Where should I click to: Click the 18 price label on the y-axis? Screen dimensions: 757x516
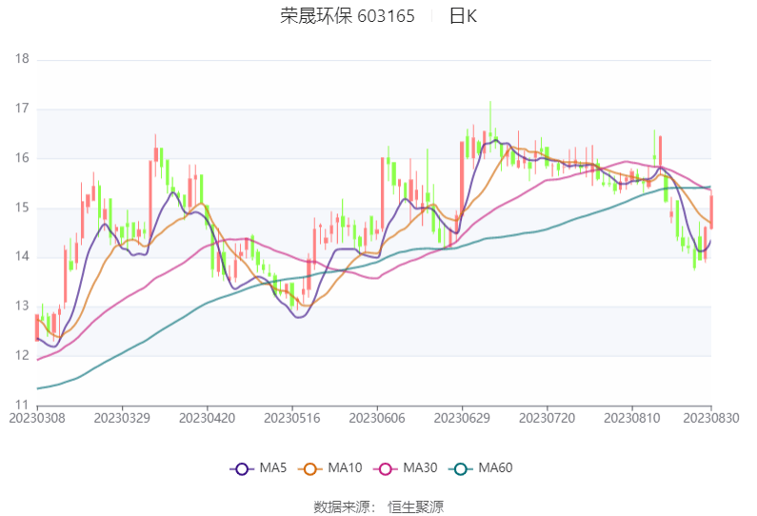(23, 59)
